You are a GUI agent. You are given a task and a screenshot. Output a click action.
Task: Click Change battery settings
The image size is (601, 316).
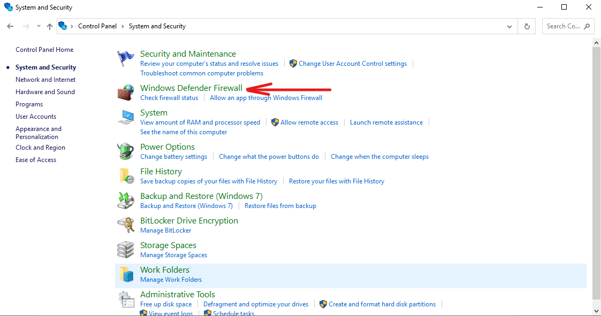coord(173,156)
